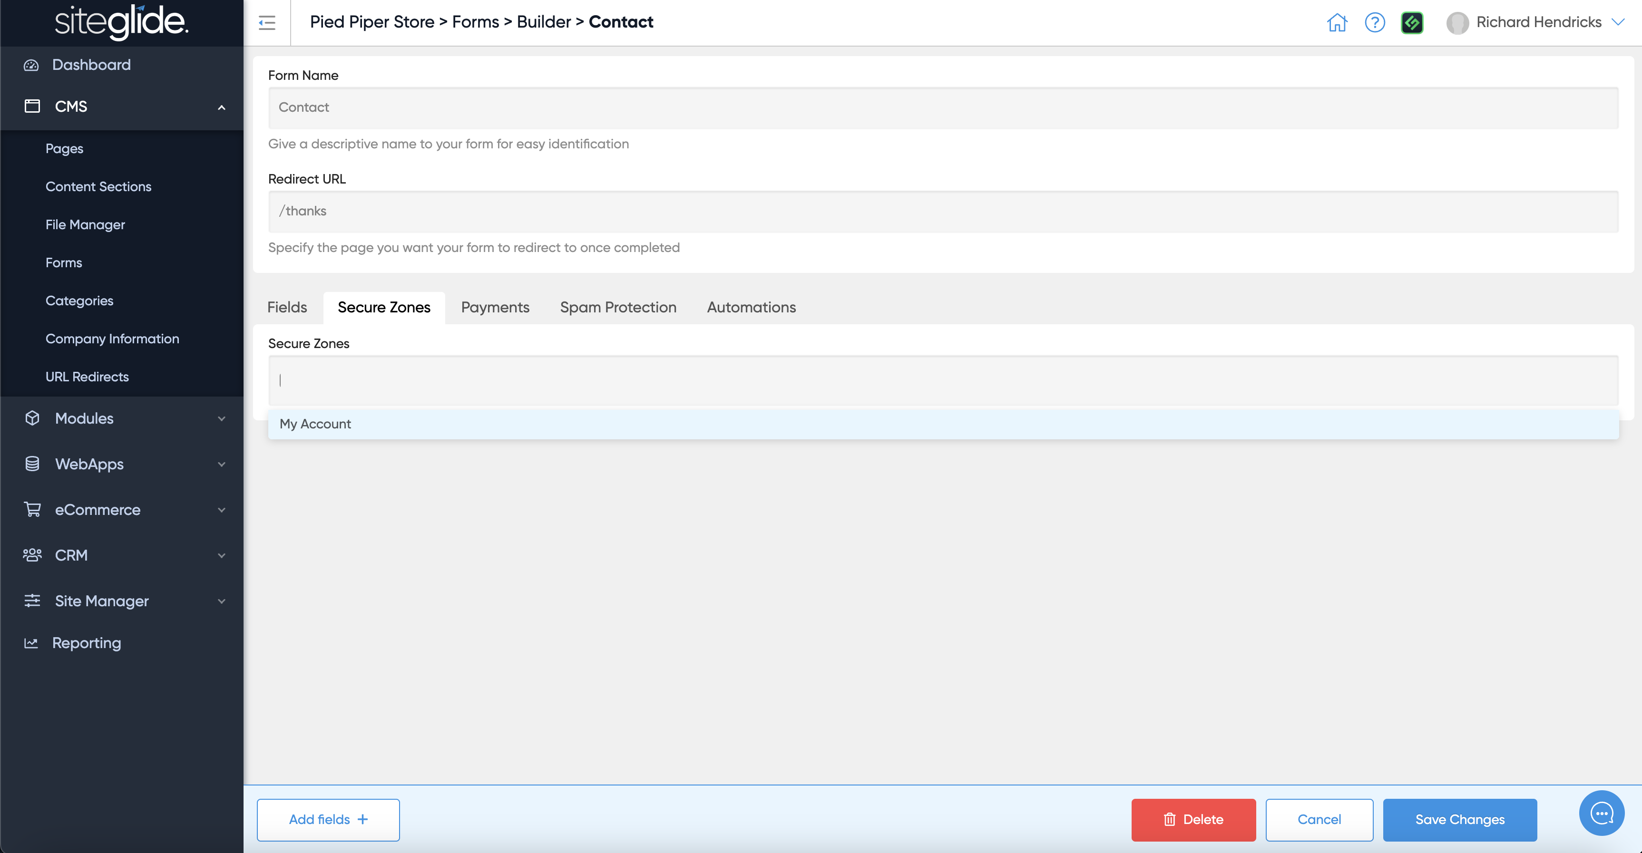1642x853 pixels.
Task: Click Richard Hendricks profile avatar
Action: pyautogui.click(x=1457, y=23)
